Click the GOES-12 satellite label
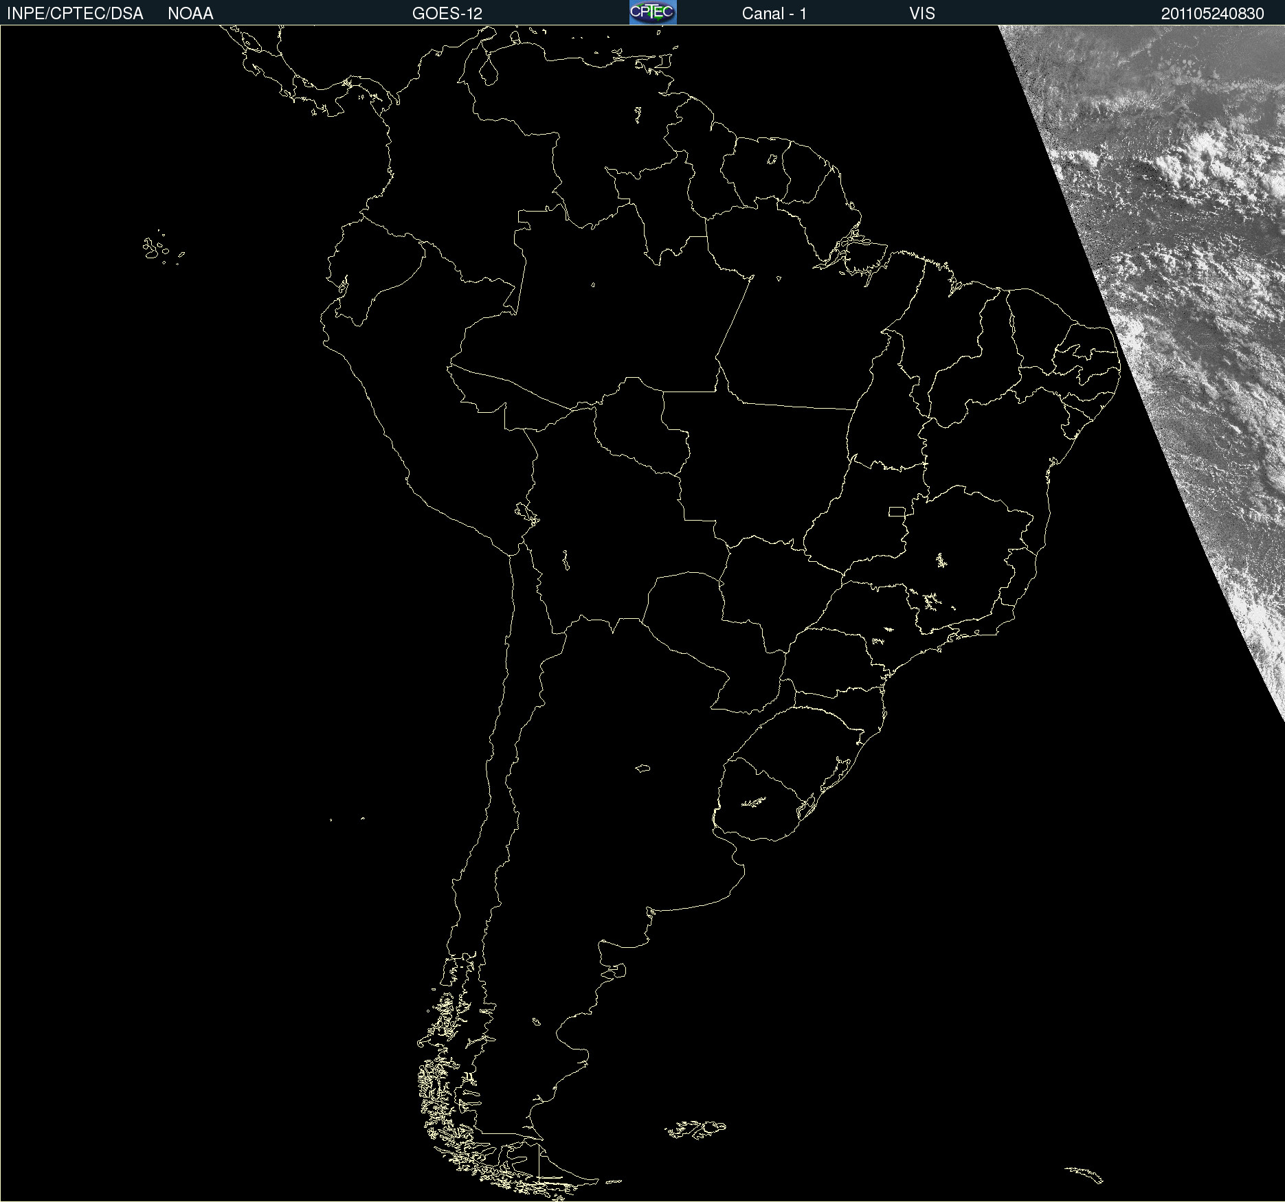This screenshot has height=1202, width=1285. [447, 14]
